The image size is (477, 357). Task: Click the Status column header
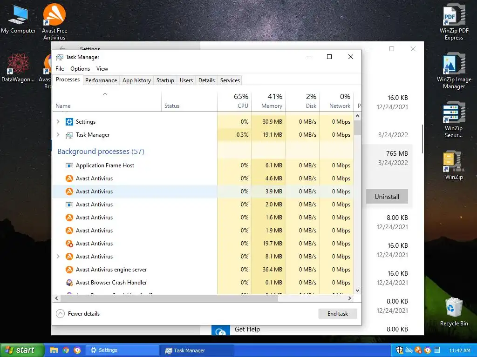189,101
